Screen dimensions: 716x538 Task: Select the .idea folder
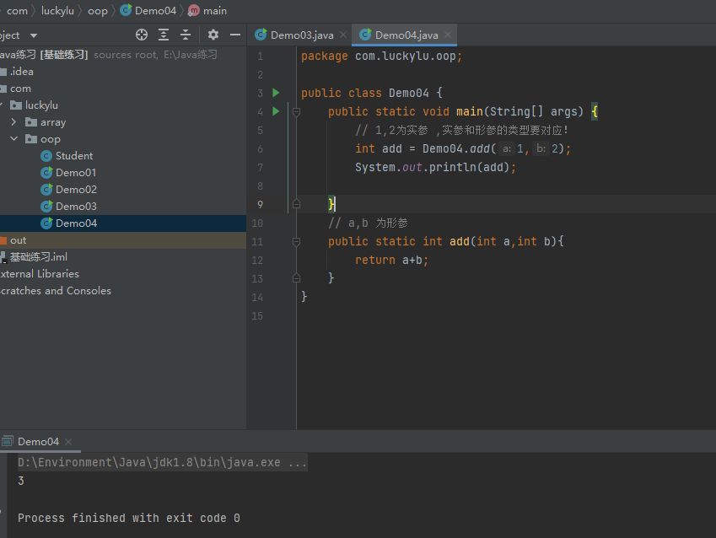(x=21, y=72)
